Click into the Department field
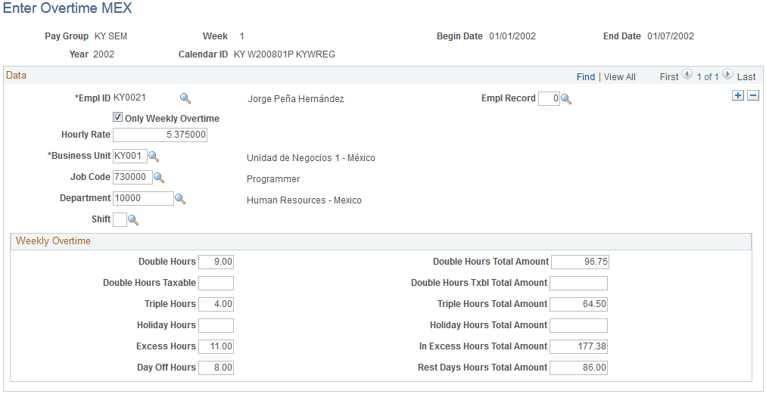 coord(144,199)
